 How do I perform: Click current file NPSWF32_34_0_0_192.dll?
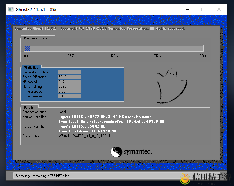(x=84, y=136)
